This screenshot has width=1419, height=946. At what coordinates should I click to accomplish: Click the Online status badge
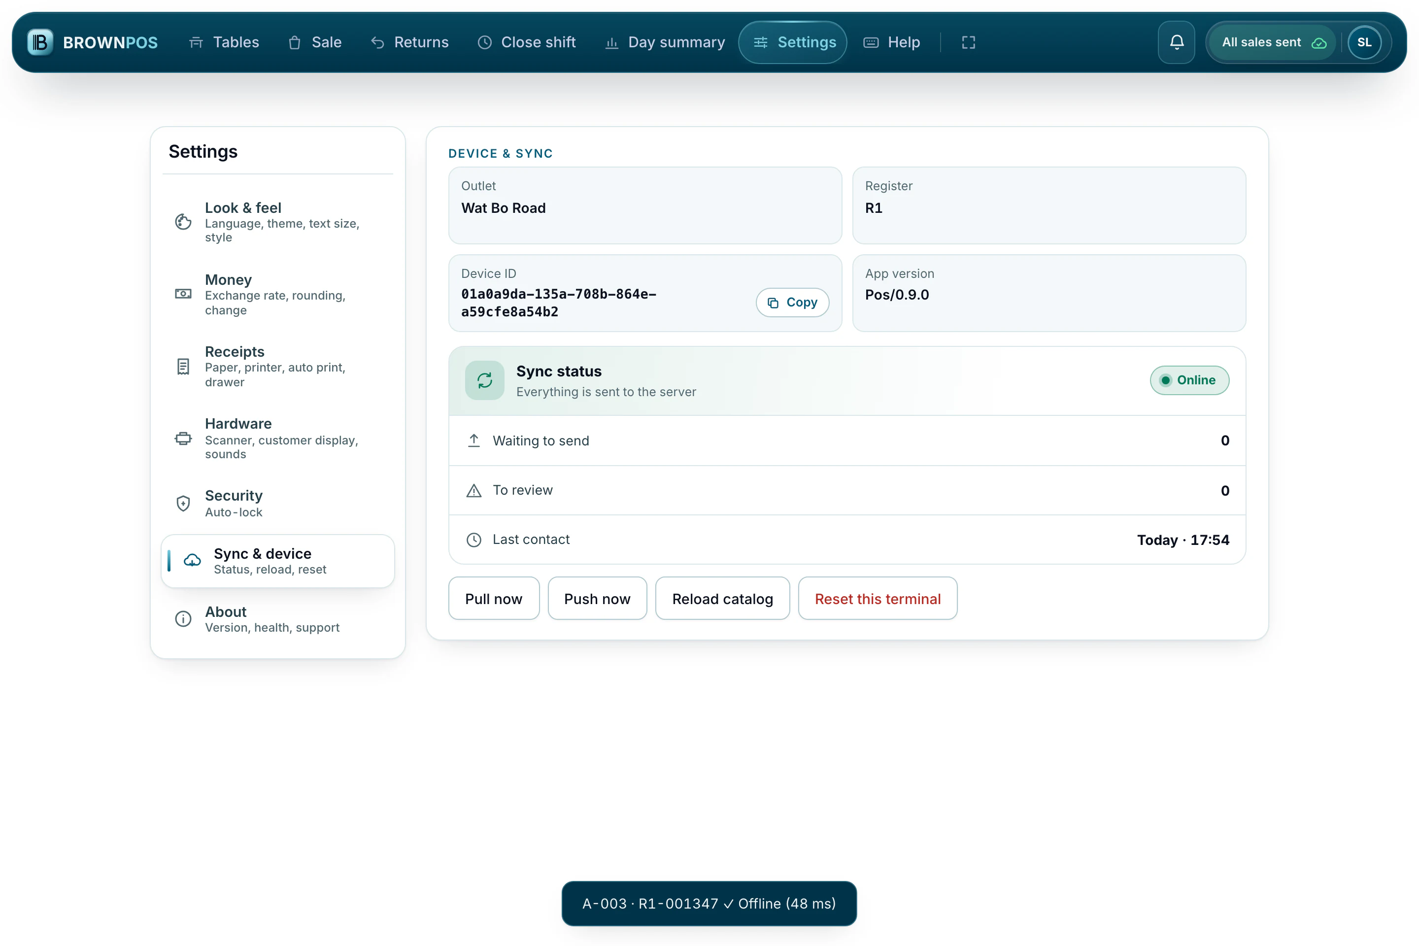(x=1189, y=380)
